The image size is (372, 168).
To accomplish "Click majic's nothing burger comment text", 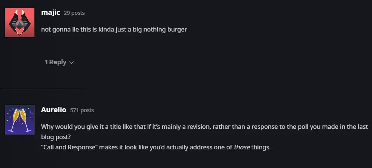I will point(114,29).
